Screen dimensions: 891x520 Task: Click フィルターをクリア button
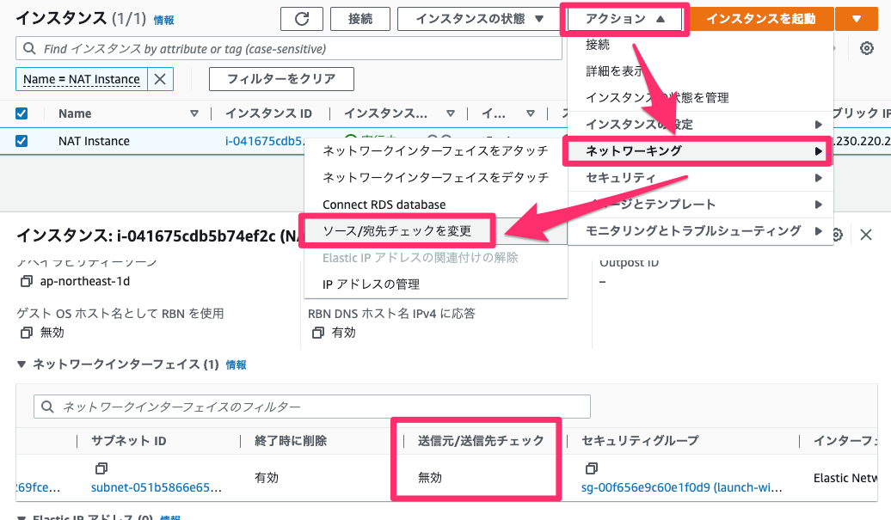(x=281, y=79)
